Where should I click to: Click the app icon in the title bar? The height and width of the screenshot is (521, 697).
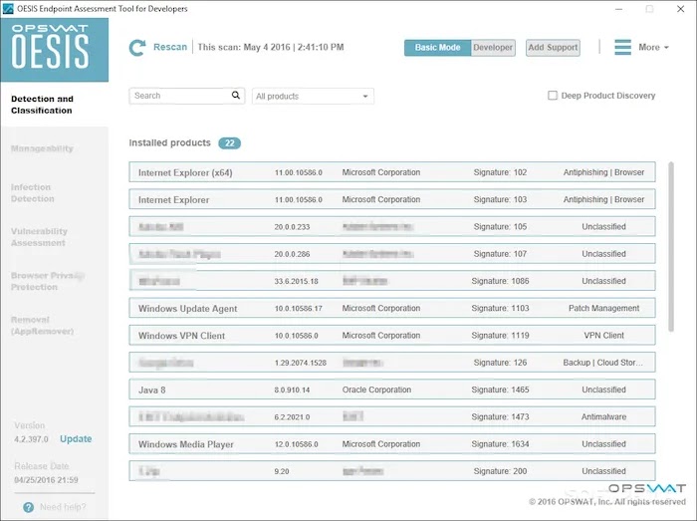coord(8,8)
